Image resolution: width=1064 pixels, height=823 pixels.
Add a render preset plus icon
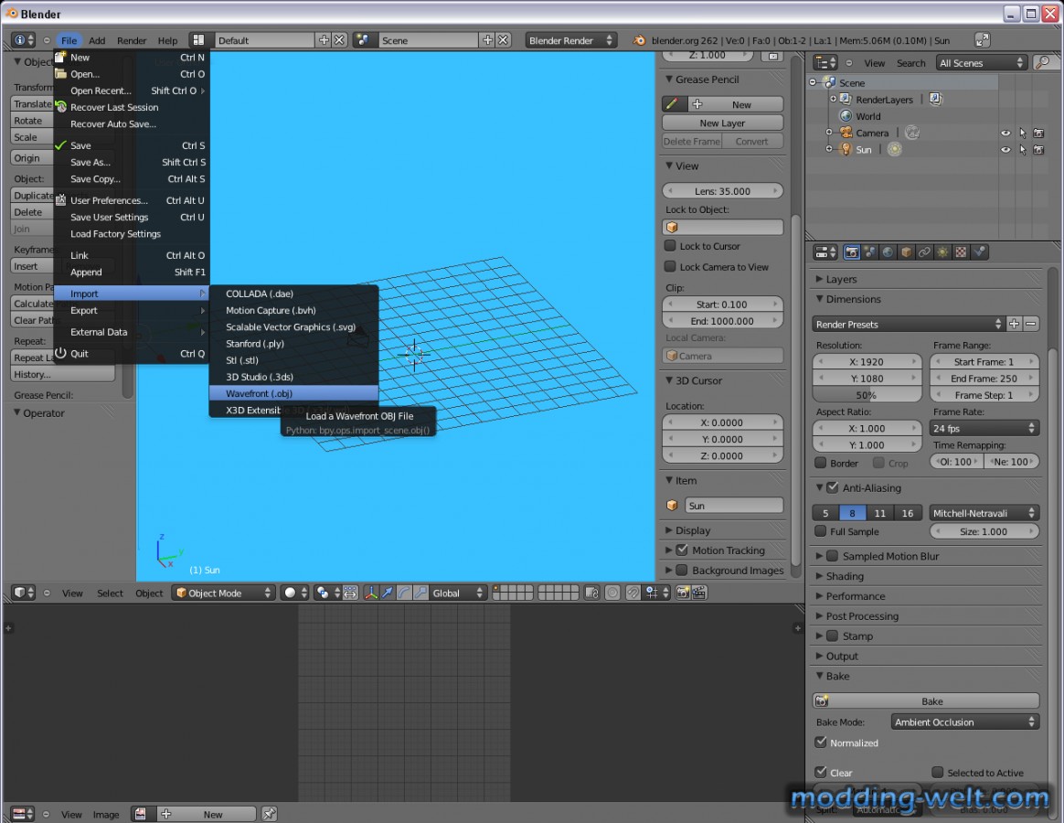click(x=1014, y=324)
